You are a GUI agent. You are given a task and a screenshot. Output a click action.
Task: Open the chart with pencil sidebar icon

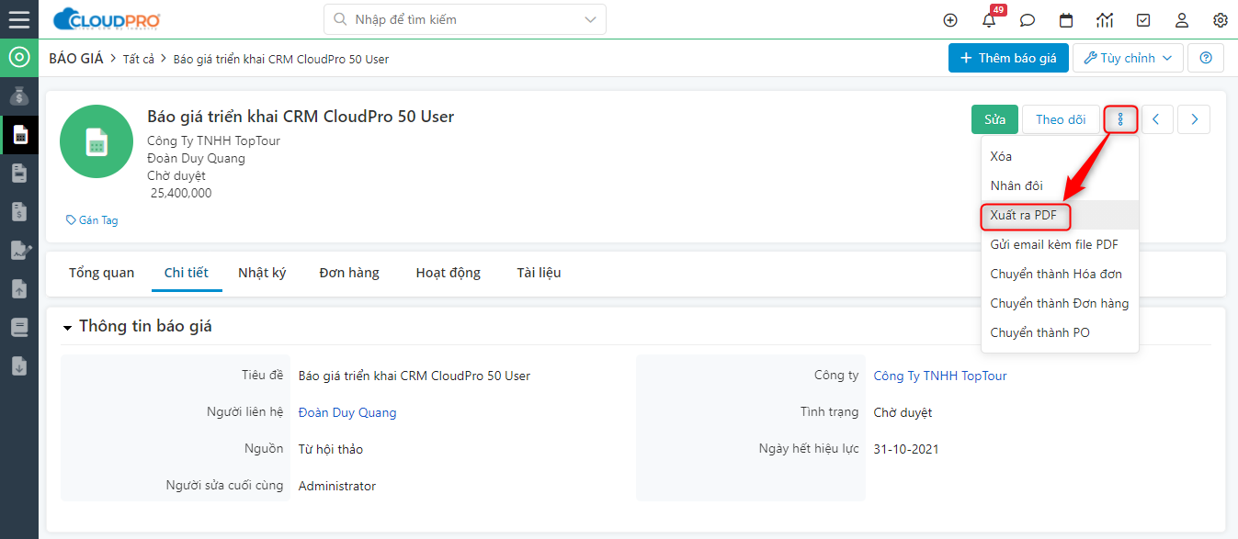(19, 250)
